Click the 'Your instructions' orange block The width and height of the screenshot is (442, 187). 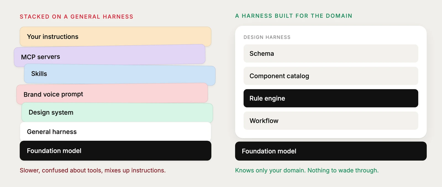pos(115,37)
